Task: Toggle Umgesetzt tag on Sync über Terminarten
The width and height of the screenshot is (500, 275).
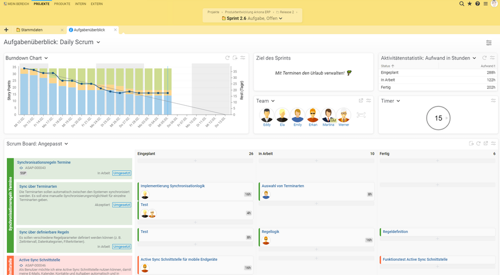Action: tap(122, 205)
